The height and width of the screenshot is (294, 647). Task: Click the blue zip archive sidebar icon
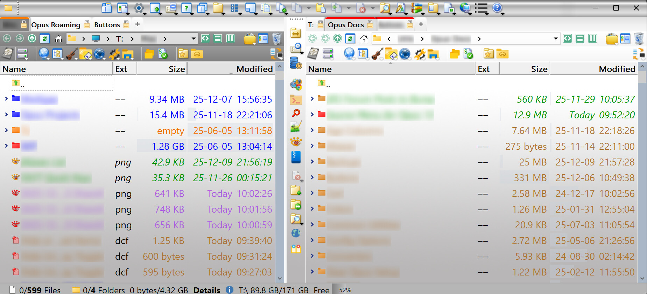(296, 157)
